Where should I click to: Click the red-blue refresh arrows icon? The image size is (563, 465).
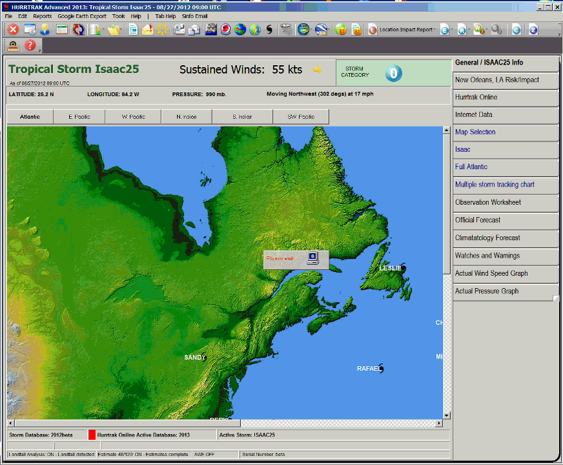tap(78, 30)
